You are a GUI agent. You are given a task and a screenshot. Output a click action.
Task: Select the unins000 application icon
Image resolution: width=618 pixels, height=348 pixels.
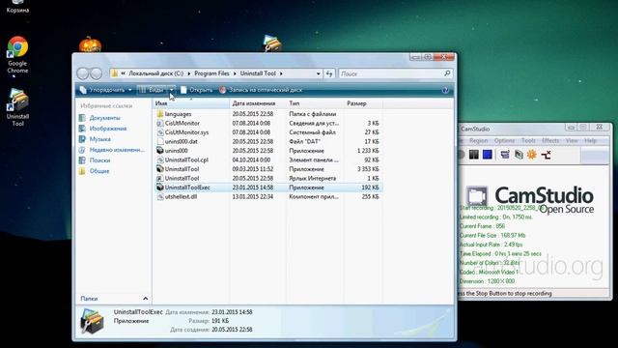160,151
